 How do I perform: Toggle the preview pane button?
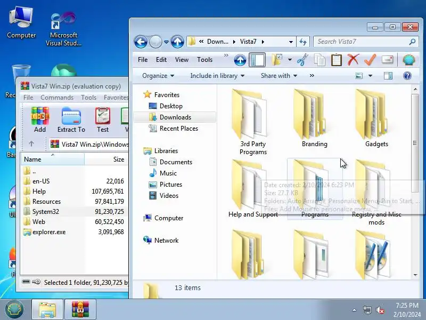coord(388,76)
